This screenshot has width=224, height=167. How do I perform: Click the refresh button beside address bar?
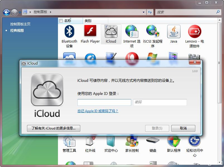point(150,12)
